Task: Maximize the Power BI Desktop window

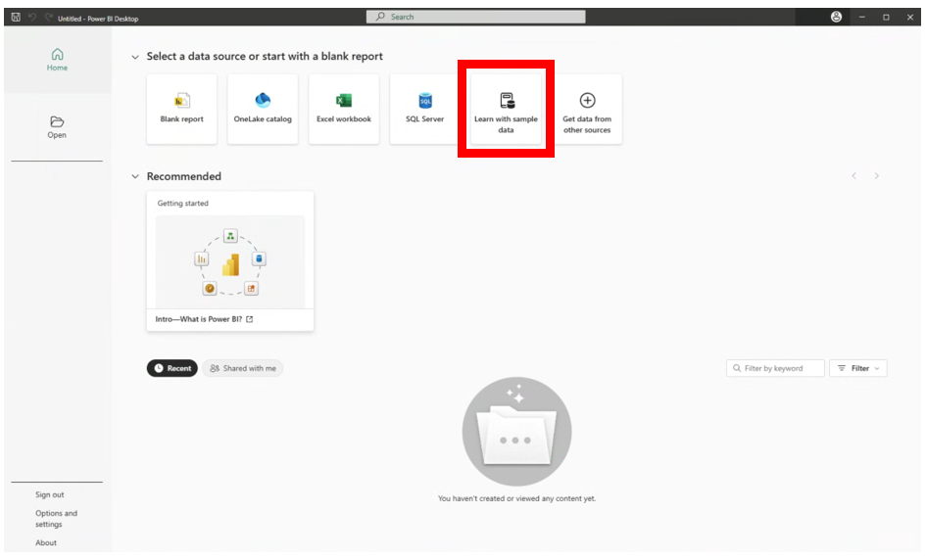Action: pyautogui.click(x=886, y=17)
